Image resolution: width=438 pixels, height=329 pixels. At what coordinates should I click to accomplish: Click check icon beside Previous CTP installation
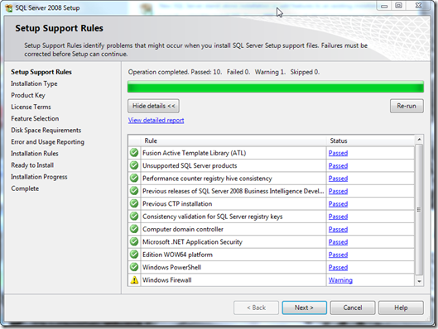click(134, 203)
